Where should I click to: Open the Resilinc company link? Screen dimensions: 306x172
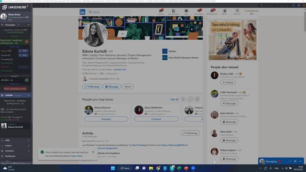tap(169, 51)
